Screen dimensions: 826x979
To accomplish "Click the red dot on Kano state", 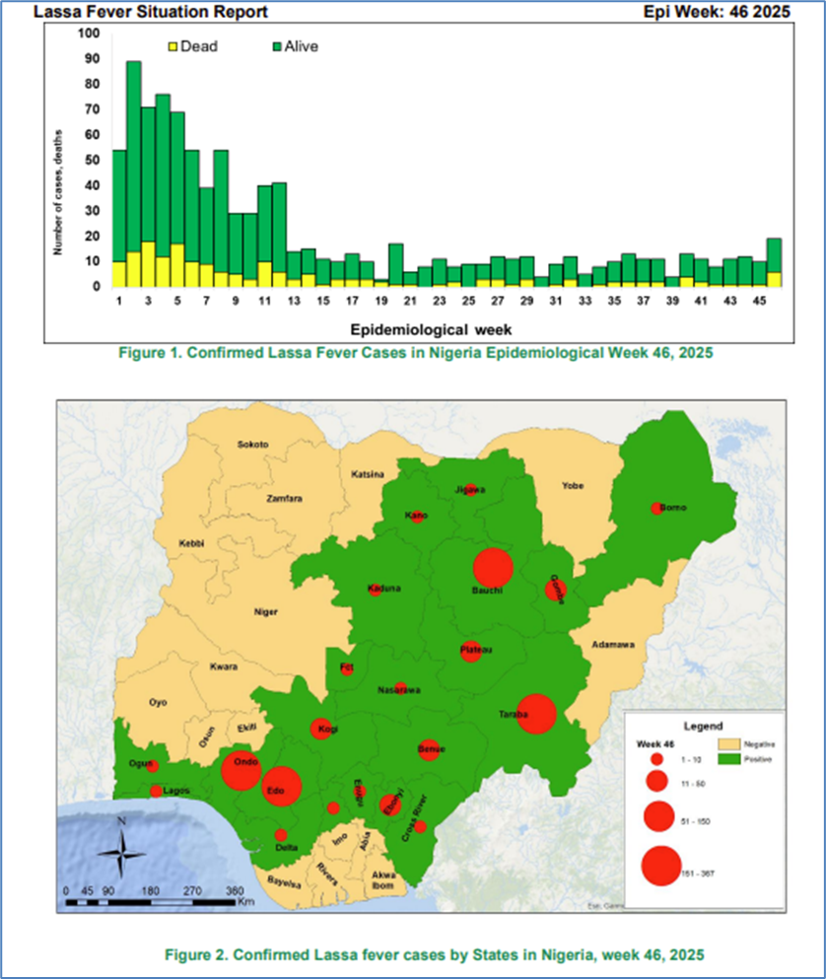I will (x=417, y=517).
